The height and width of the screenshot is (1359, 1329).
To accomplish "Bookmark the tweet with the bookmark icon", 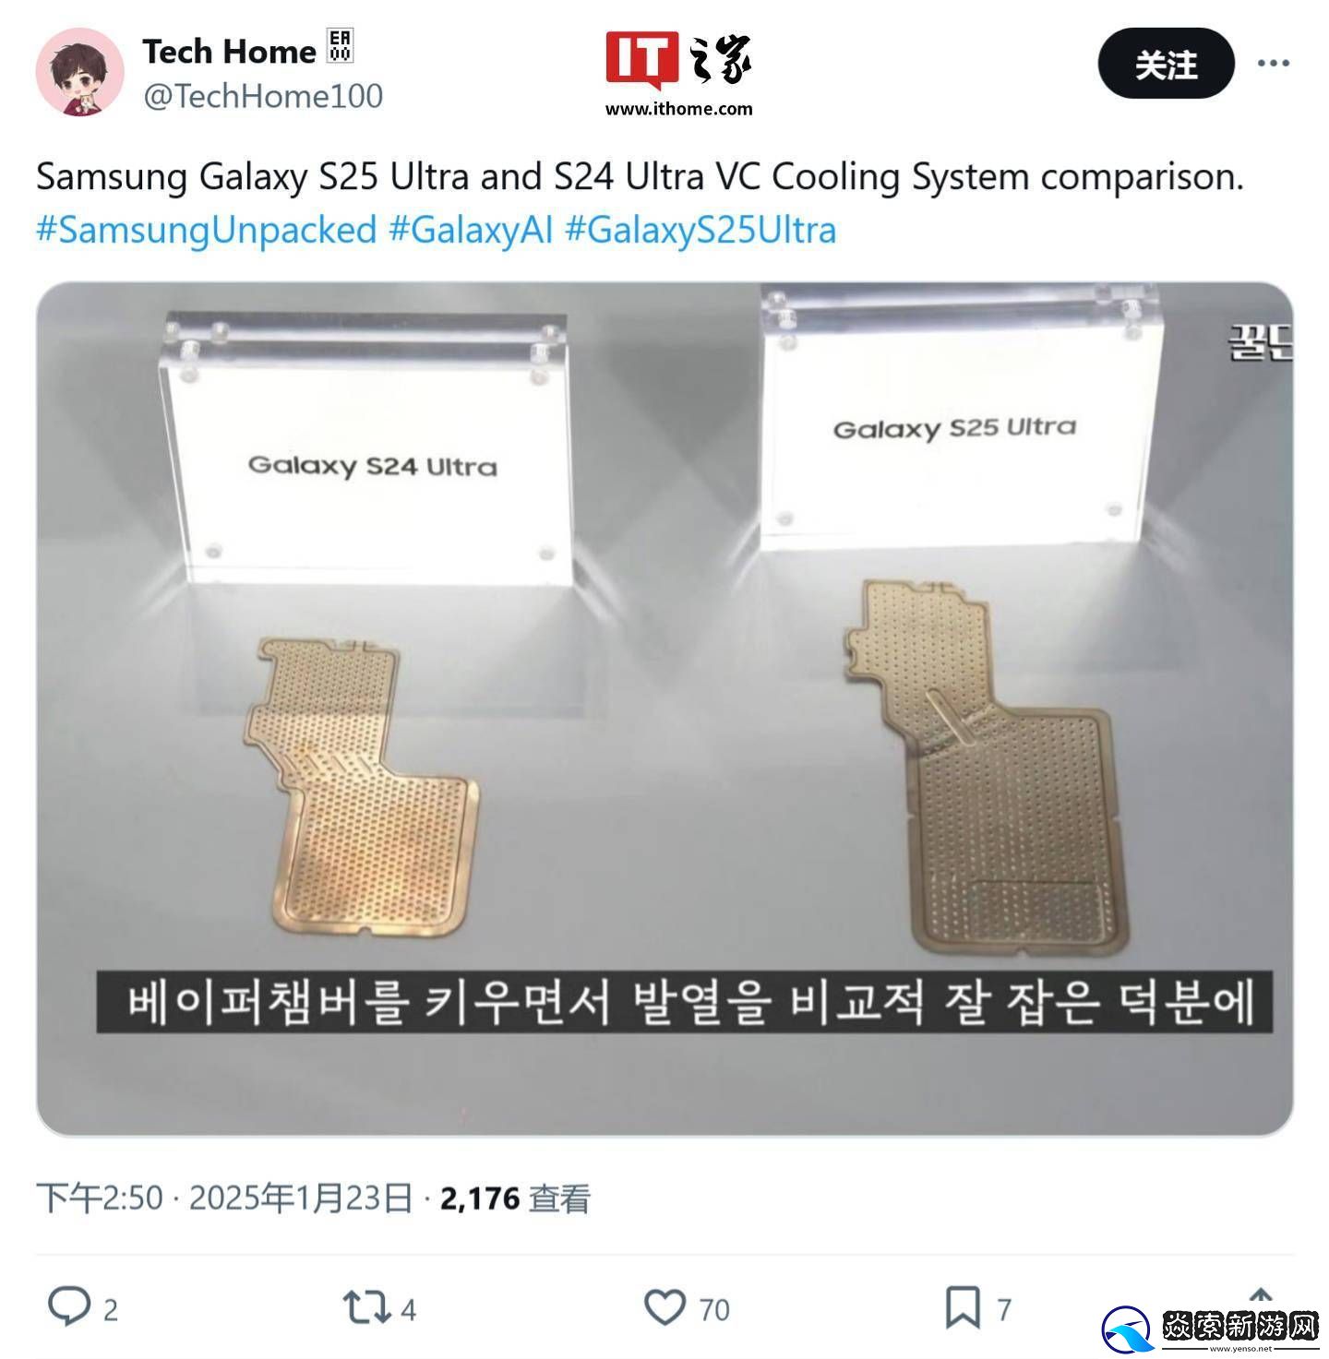I will click(x=963, y=1307).
